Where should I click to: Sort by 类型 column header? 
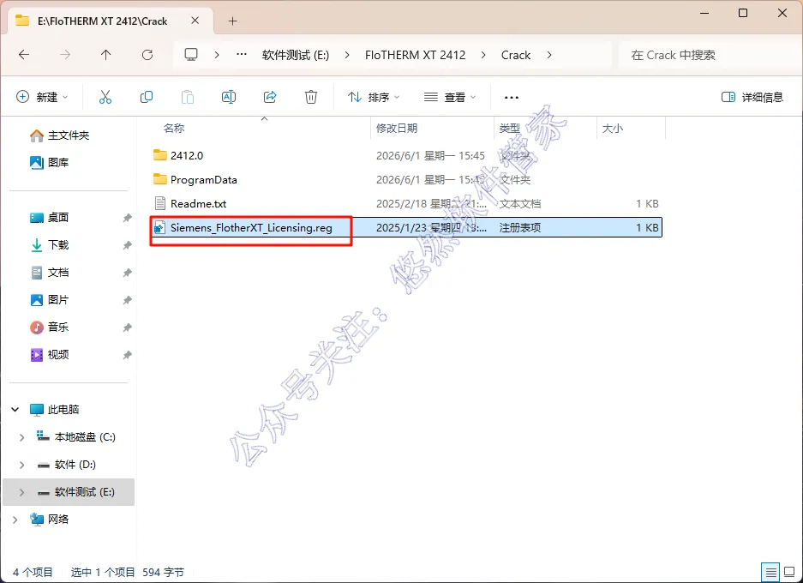point(510,128)
